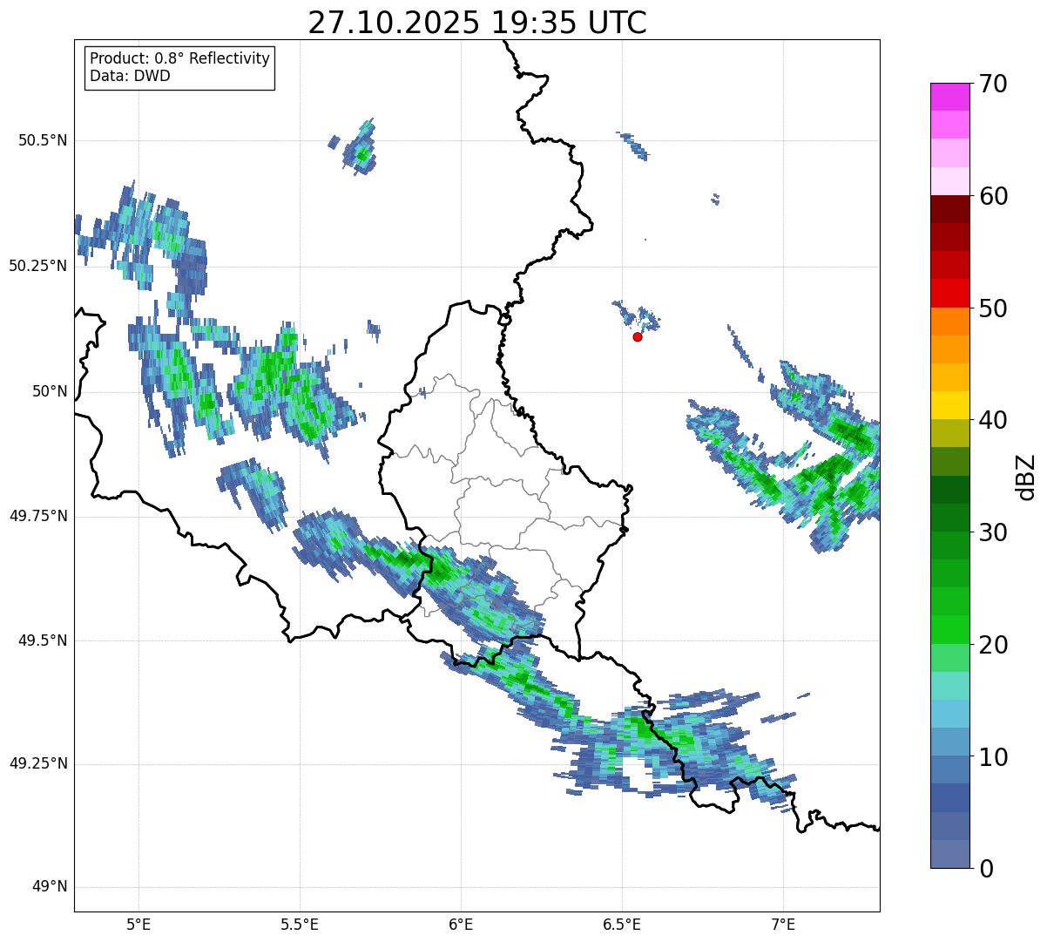This screenshot has width=1047, height=942.
Task: Click the plot title '27.10.2025 19:35 UTC'
Action: click(477, 23)
